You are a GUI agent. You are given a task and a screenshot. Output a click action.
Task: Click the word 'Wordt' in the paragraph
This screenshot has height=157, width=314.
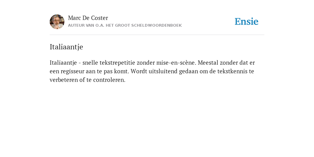(x=139, y=71)
